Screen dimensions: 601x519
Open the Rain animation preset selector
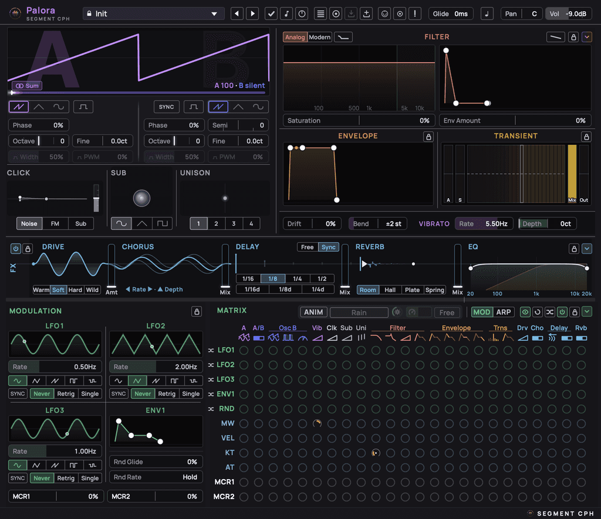[x=359, y=313]
